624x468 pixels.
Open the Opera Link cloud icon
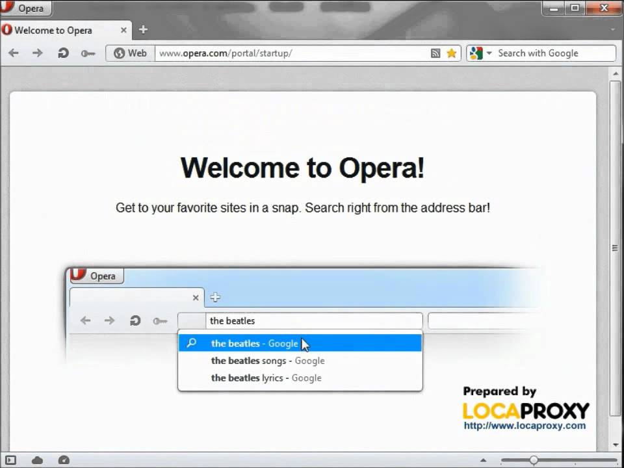[x=38, y=460]
